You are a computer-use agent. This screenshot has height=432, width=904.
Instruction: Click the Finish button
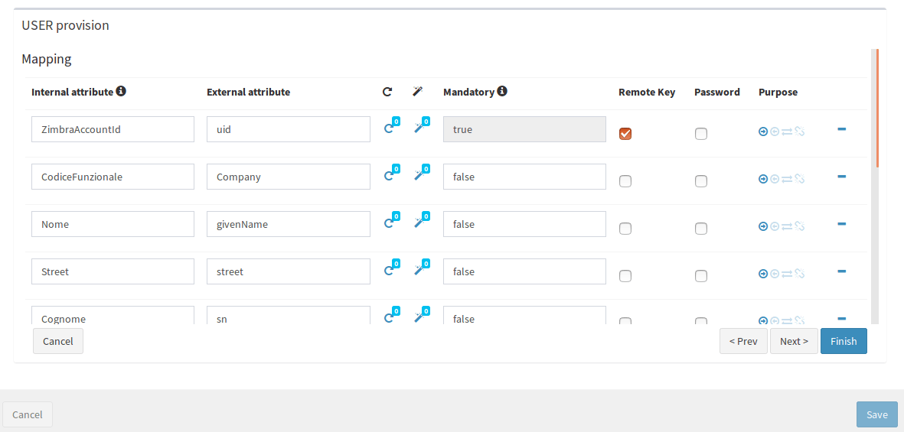point(844,341)
